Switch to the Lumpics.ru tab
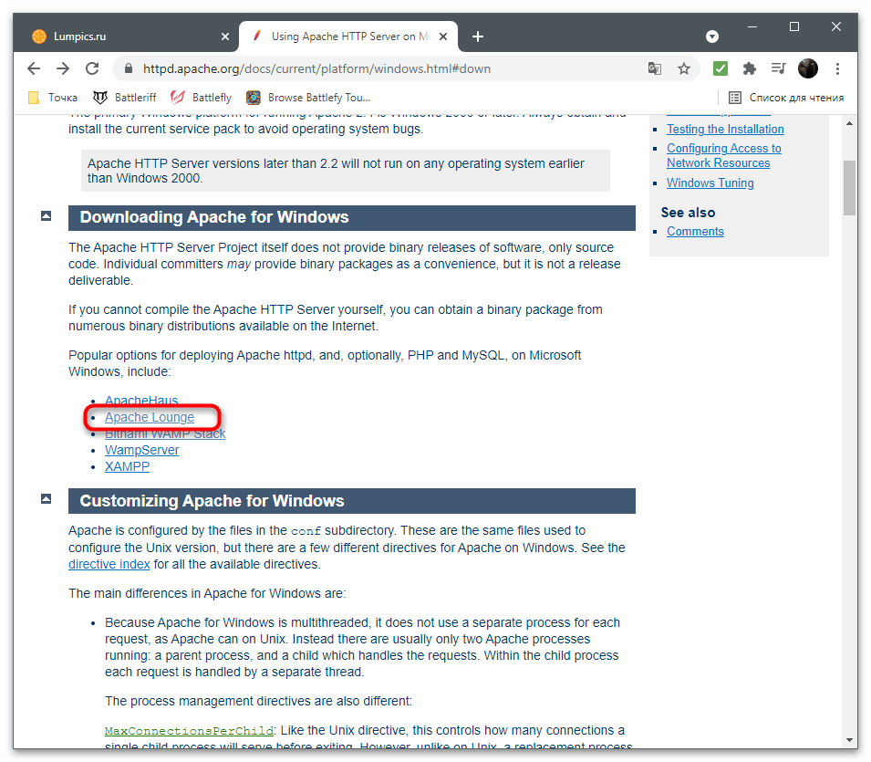The height and width of the screenshot is (762, 871). 128,37
